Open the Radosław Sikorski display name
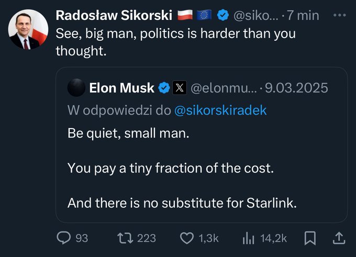356x257 pixels. (x=114, y=16)
